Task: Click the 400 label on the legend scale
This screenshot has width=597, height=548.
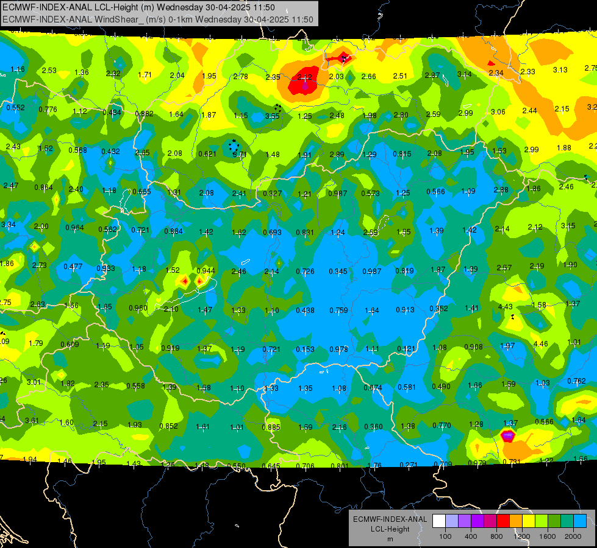Action: pyautogui.click(x=471, y=536)
